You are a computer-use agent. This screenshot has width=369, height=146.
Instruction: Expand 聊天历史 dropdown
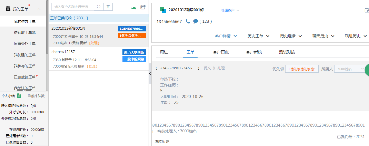[323, 36]
